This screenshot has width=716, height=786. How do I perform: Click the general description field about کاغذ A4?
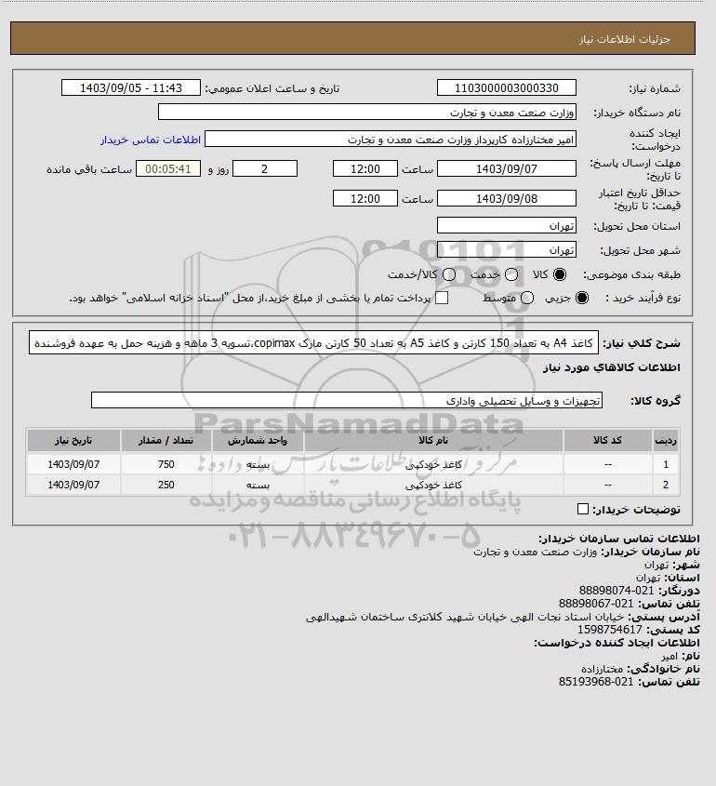313,343
